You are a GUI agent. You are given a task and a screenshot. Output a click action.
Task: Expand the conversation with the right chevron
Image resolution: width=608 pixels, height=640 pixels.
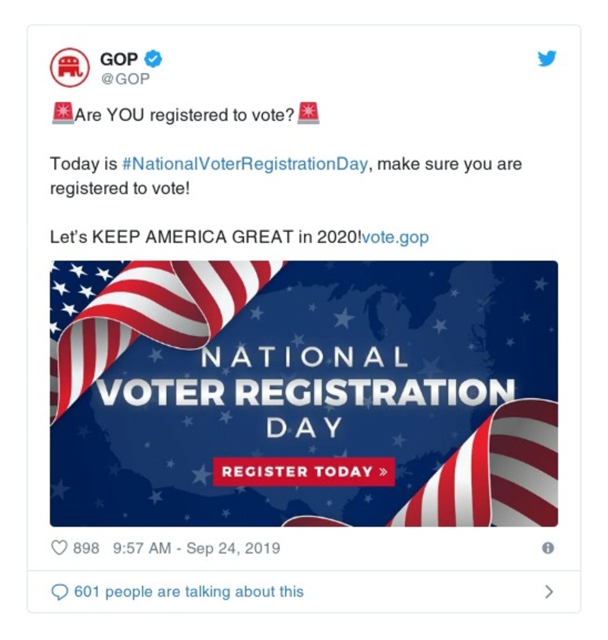[549, 591]
